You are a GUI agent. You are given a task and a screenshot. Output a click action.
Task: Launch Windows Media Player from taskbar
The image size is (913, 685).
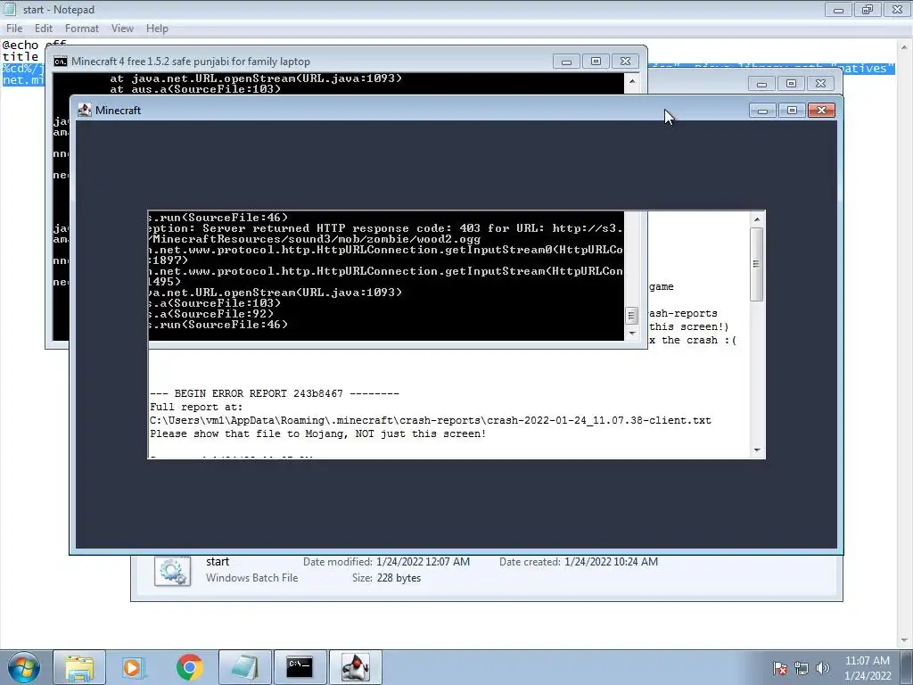(x=133, y=667)
